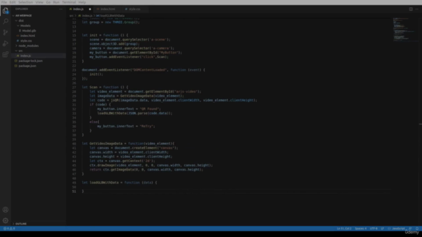
Task: Open the Run menu
Action: point(56,3)
